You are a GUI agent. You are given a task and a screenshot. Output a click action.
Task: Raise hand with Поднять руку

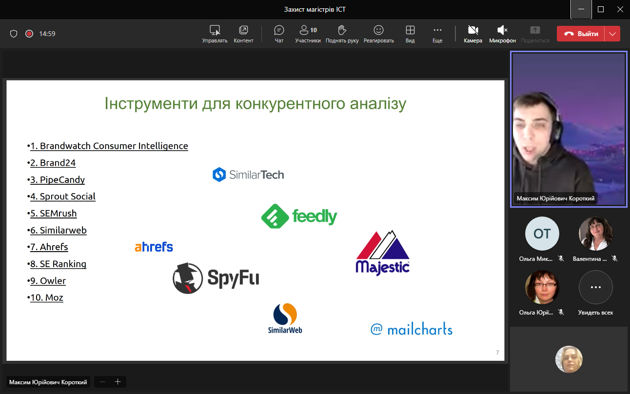click(342, 34)
